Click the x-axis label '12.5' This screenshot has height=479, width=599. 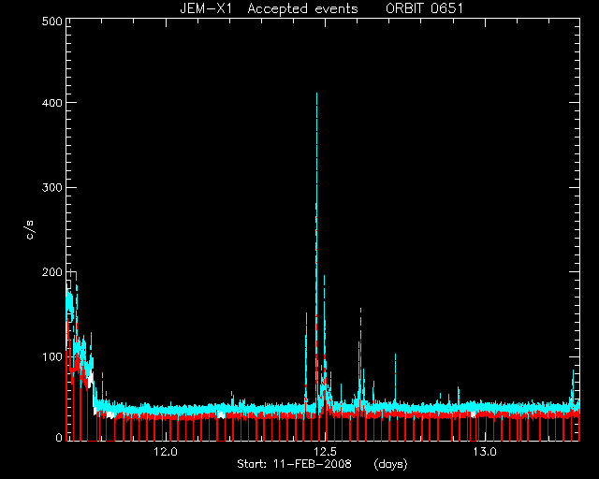[x=325, y=452]
